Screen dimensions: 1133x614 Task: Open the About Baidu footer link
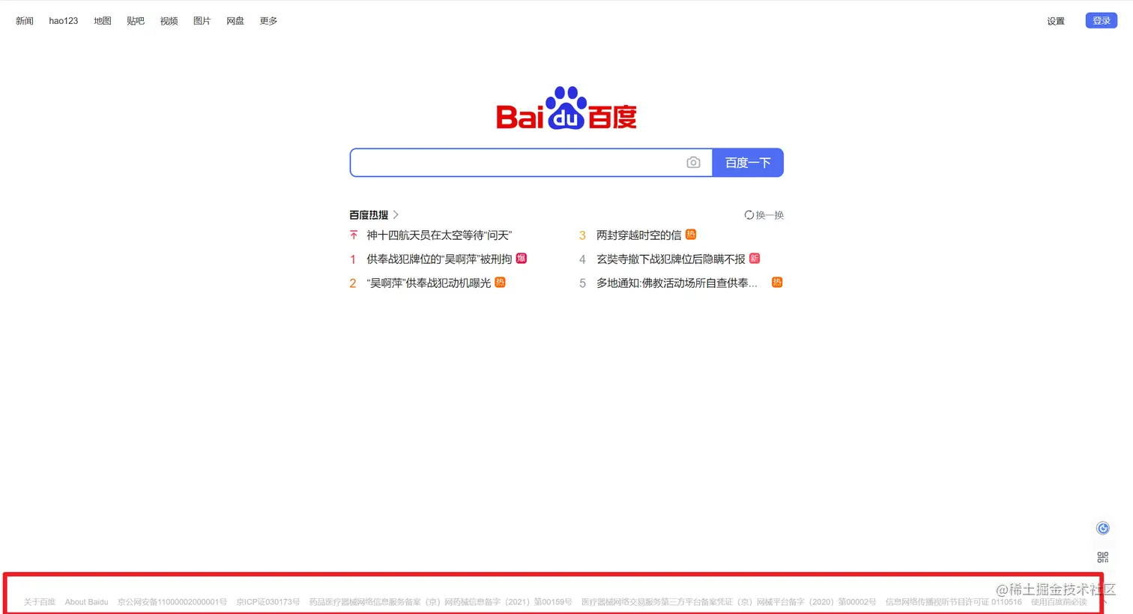pyautogui.click(x=86, y=602)
